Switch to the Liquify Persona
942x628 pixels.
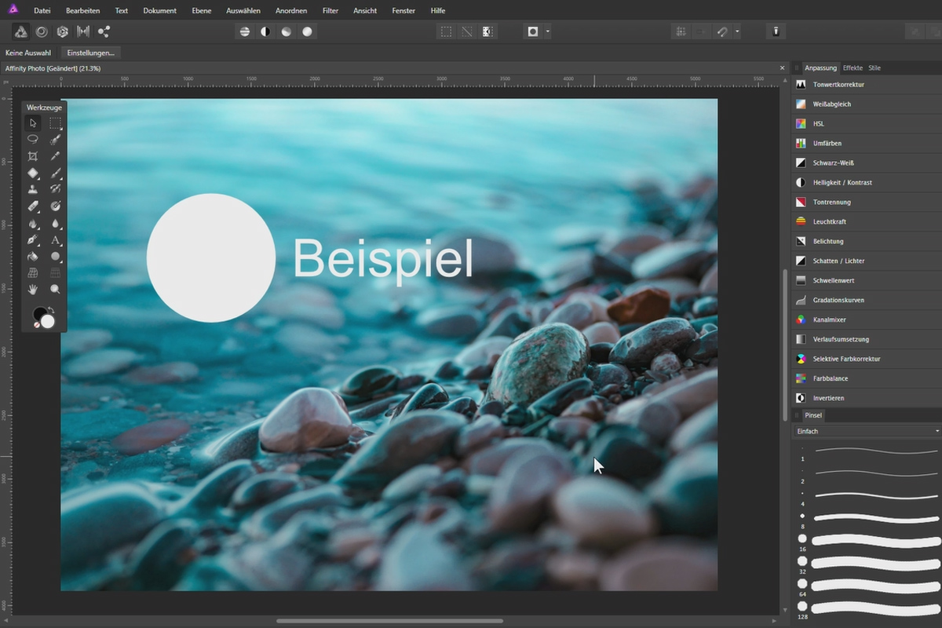42,31
